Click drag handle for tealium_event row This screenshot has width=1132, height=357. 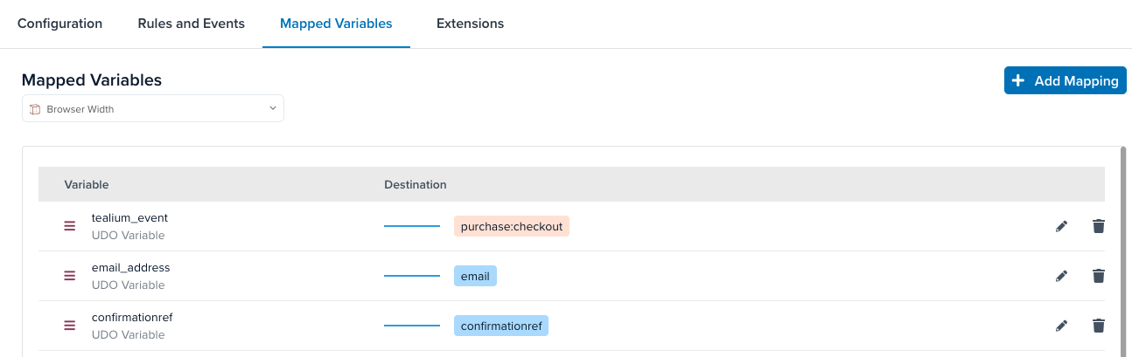70,226
